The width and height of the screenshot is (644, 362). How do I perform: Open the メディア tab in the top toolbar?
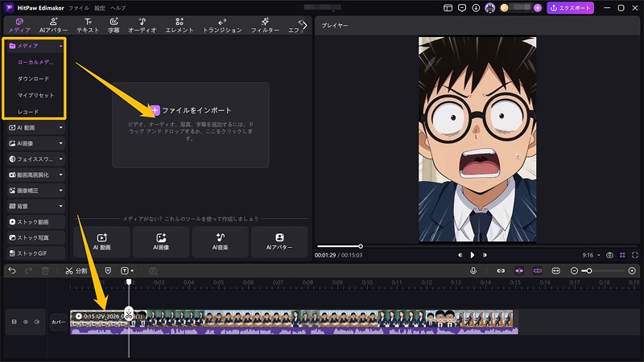(x=19, y=26)
